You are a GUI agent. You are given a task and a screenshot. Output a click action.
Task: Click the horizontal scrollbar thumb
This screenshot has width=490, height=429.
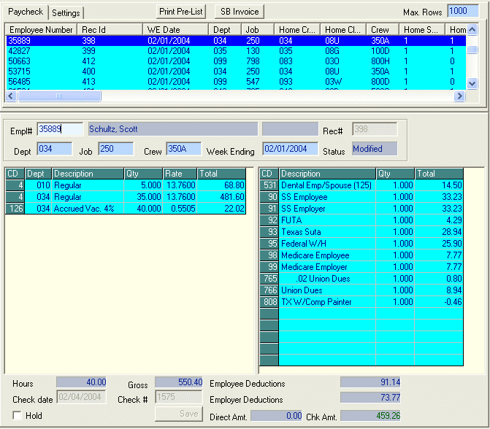click(x=59, y=96)
